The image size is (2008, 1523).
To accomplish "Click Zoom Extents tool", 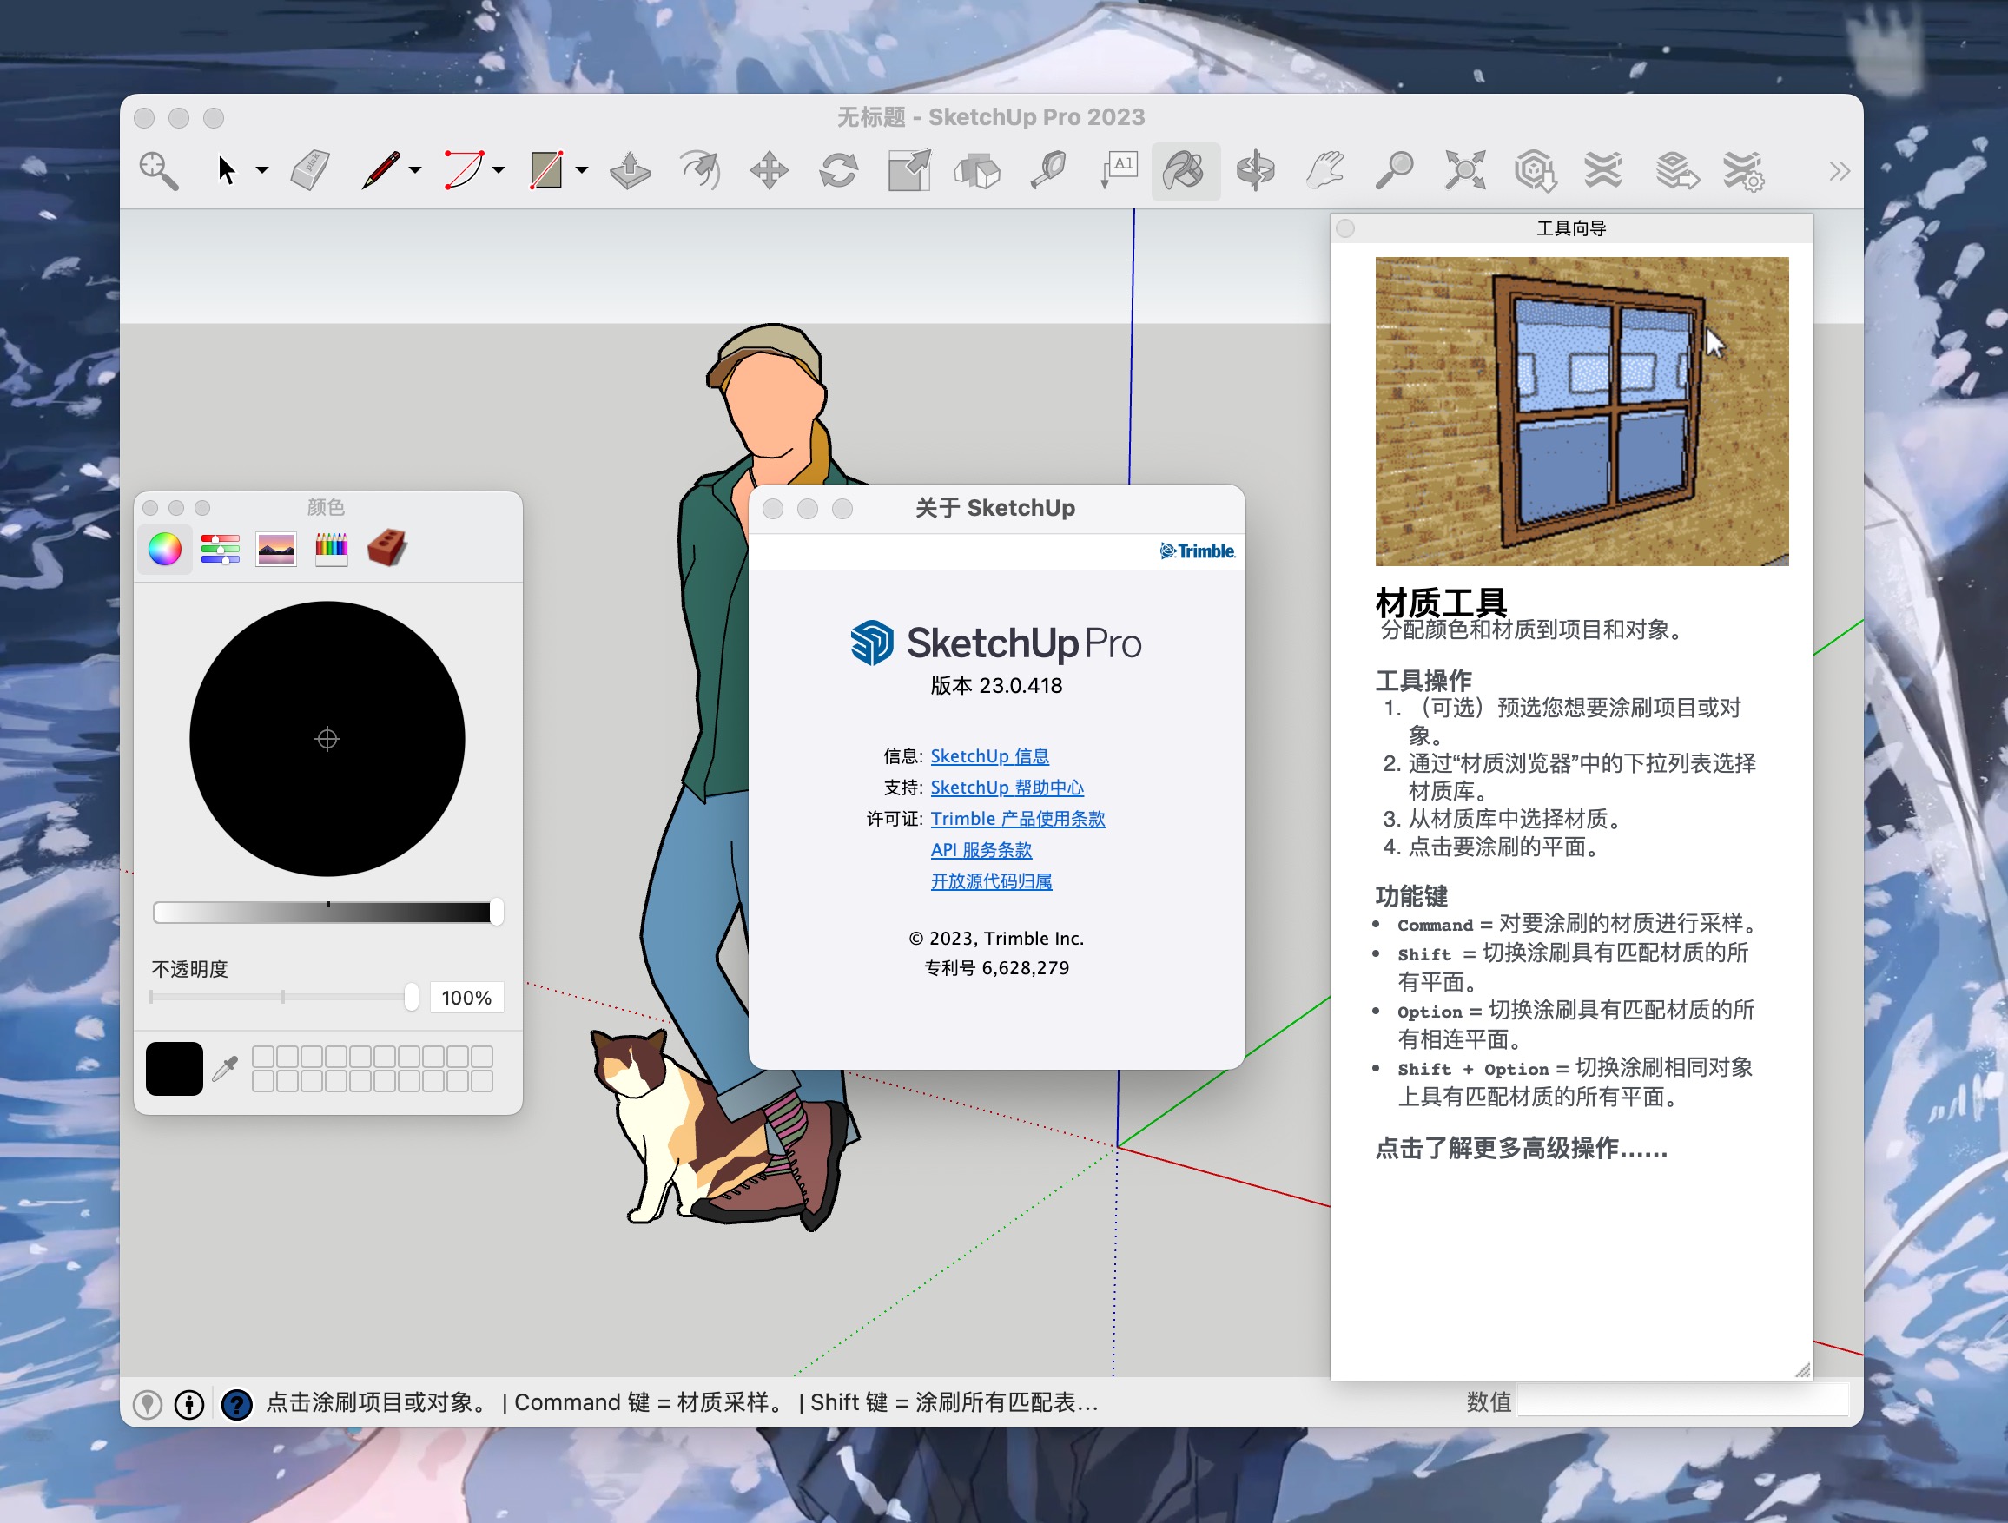I will pyautogui.click(x=1465, y=171).
